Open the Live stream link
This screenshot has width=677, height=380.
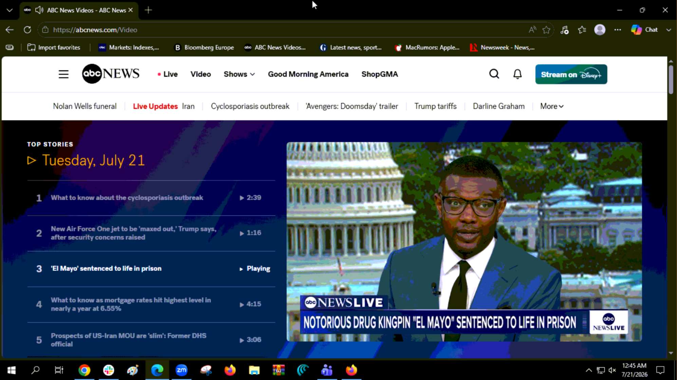[x=168, y=74]
